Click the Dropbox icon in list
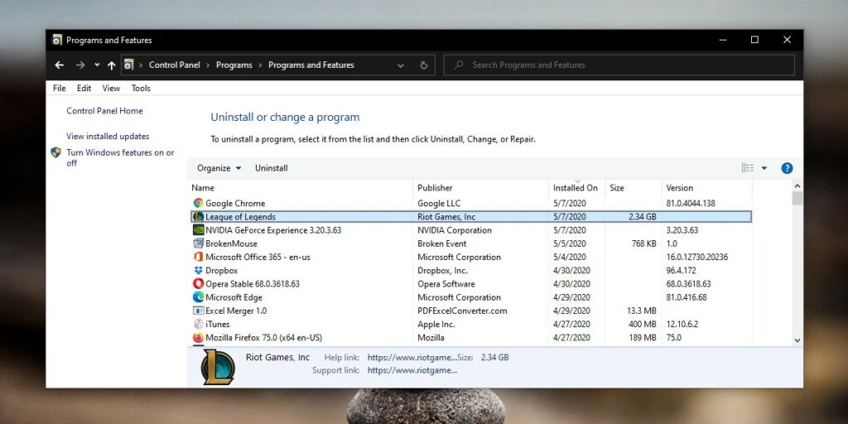 199,271
